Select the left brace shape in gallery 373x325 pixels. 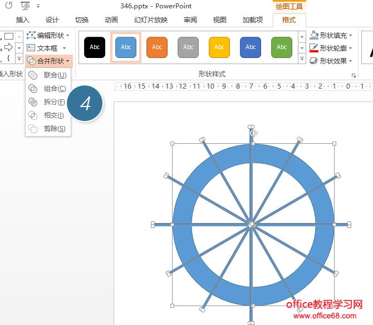click(x=8, y=58)
